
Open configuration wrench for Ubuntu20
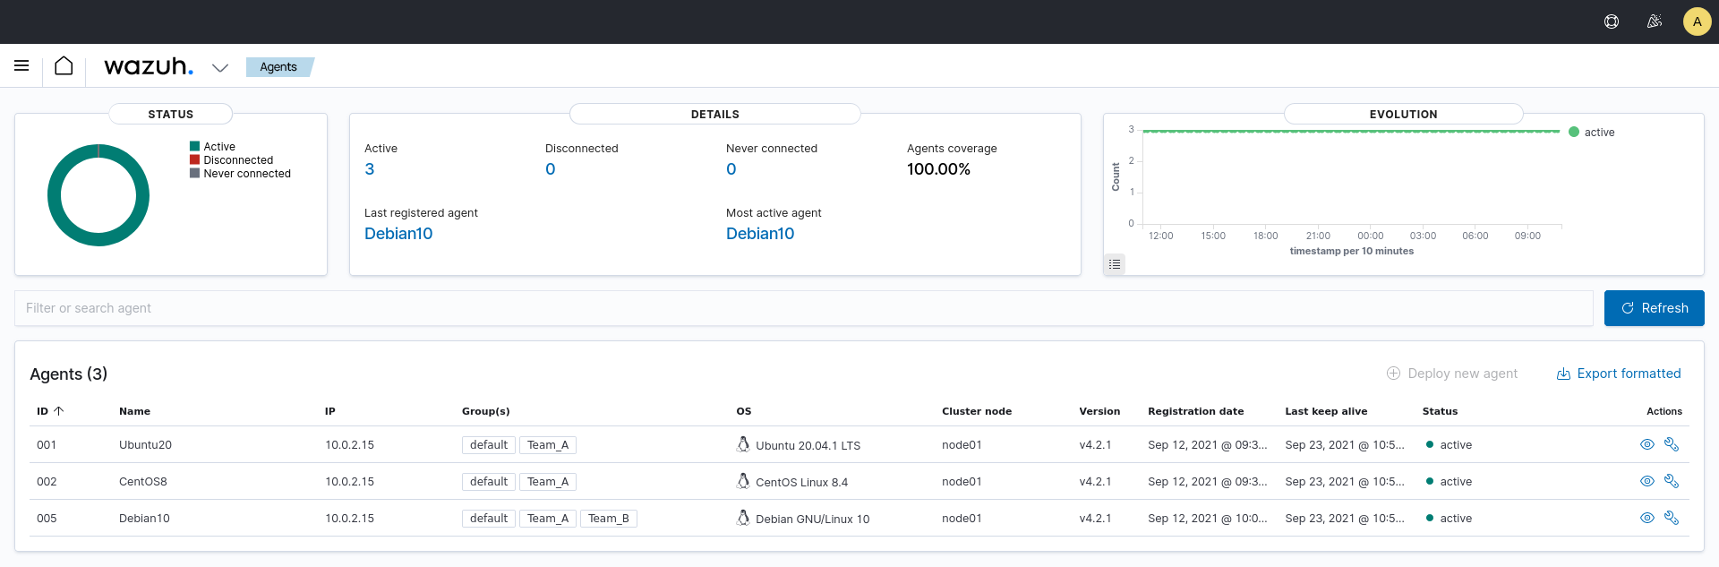[1672, 444]
